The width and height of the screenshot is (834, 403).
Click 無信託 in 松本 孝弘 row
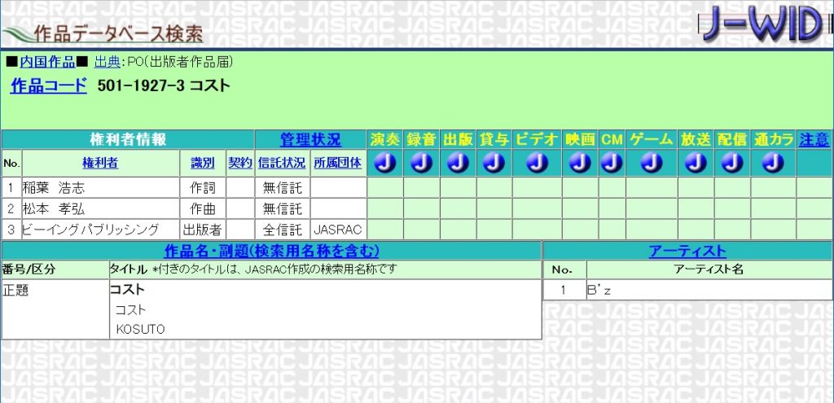(x=282, y=208)
